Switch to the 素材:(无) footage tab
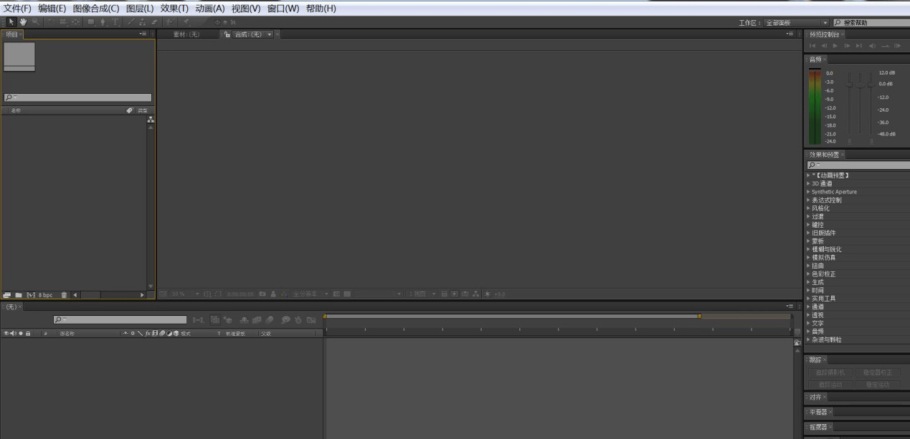Screen dimensions: 910x439 click(186, 34)
